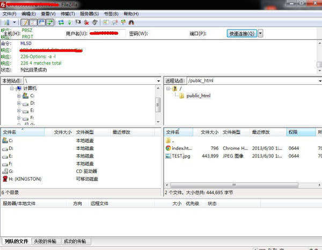The width and height of the screenshot is (322, 250).
Task: Toggle the transfer queue display
Action: 50,23
